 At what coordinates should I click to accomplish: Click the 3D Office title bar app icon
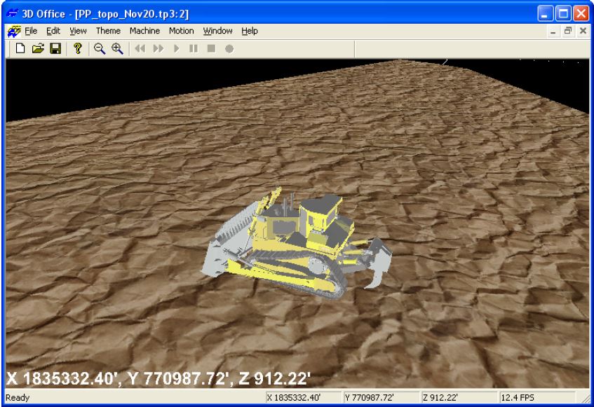[13, 13]
